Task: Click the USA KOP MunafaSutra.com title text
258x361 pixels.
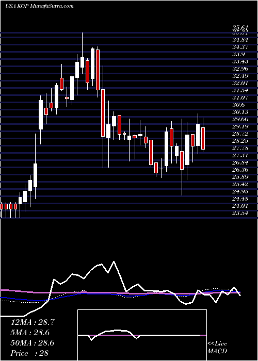Action: tap(39, 6)
